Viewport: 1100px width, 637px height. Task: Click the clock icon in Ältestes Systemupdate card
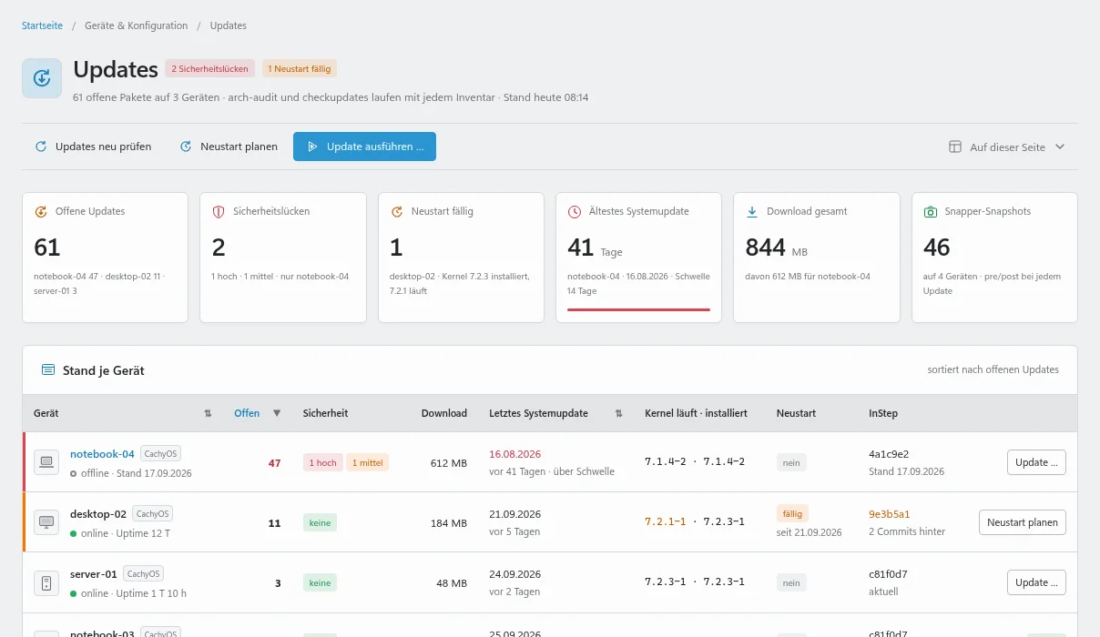(574, 211)
